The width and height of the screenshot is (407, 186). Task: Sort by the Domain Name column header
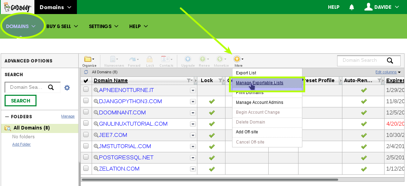click(111, 80)
